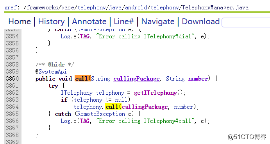Image resolution: width=270 pixels, height=144 pixels.
Task: Click the 'try' keyword on line 3861
Action: click(x=53, y=86)
